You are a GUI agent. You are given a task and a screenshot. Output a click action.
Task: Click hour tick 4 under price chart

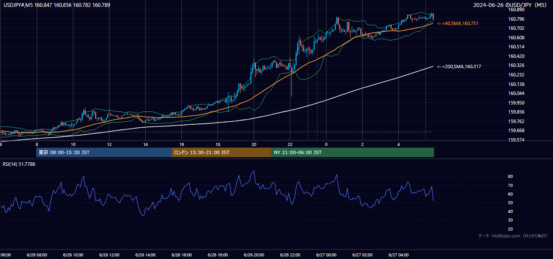[399, 144]
